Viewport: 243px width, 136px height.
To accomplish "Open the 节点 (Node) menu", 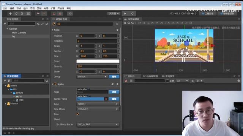I will pyautogui.click(x=19, y=8).
